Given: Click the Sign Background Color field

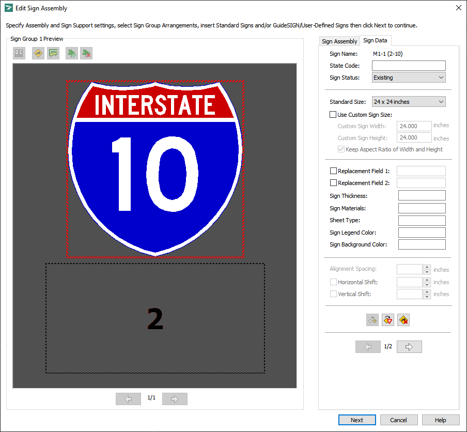Looking at the screenshot, I should 422,244.
